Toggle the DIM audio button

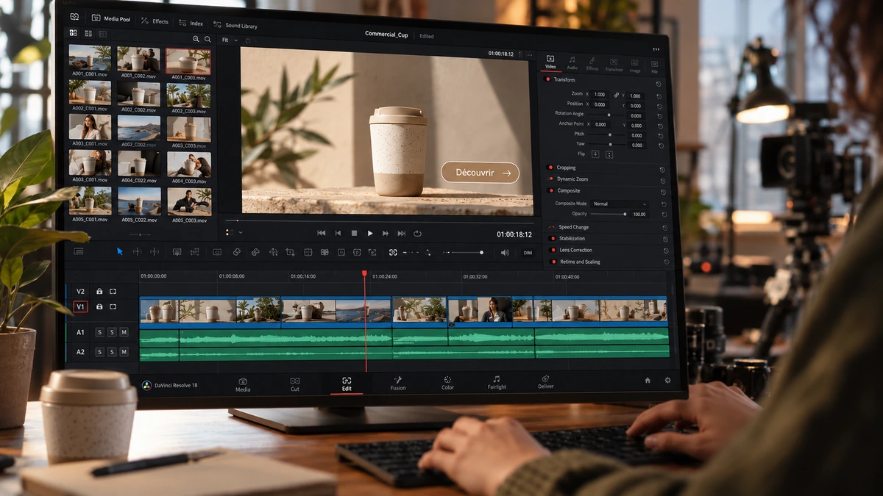(x=528, y=253)
